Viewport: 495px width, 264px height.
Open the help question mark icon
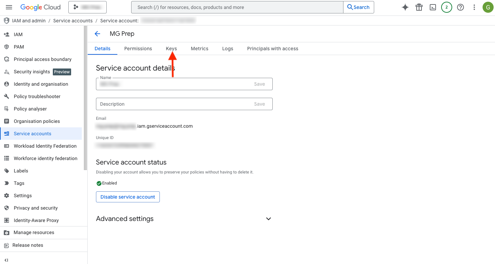[x=460, y=7]
